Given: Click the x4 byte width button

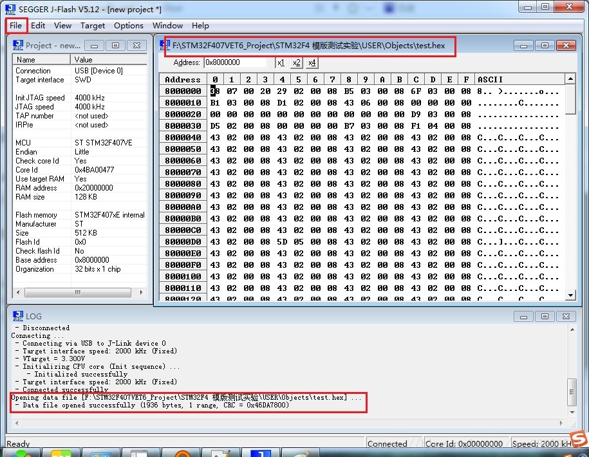Looking at the screenshot, I should point(312,62).
